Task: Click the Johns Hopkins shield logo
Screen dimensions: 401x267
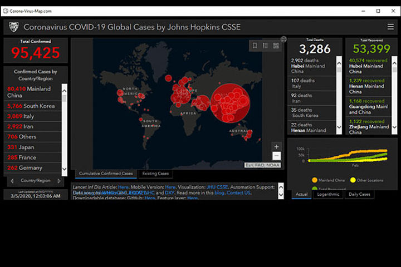Action: 13,27
